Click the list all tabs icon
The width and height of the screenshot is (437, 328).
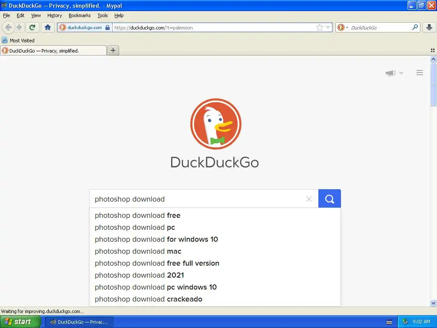(x=433, y=50)
